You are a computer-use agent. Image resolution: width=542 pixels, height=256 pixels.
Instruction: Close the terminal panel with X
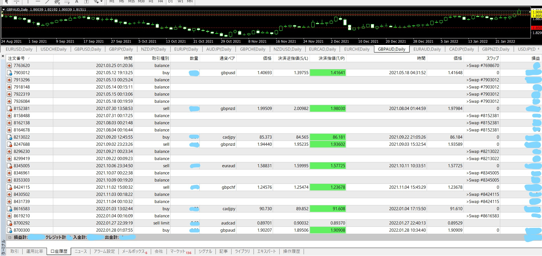(x=3, y=56)
